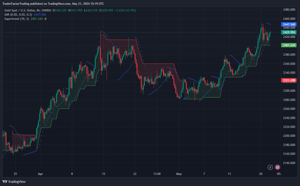Click the TraderFactorTrading published header text
The width and height of the screenshot is (300, 186).
point(53,4)
